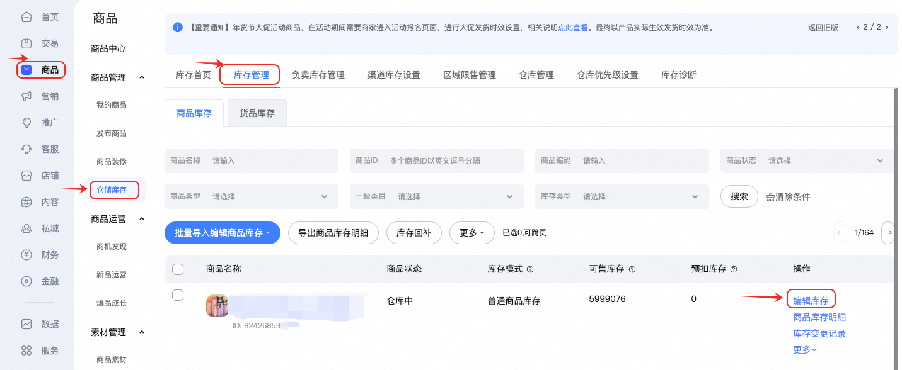
Task: Click the 内容 hashtag icon
Action: pos(26,202)
